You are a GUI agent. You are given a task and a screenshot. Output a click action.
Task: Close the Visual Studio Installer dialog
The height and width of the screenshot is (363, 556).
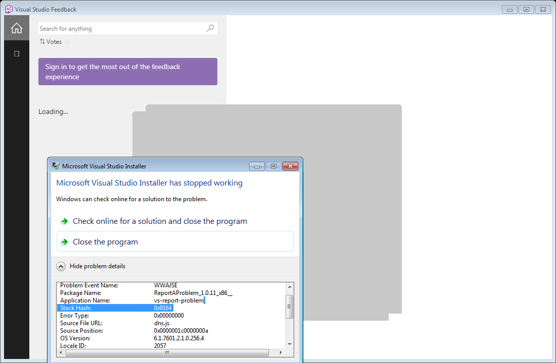290,166
